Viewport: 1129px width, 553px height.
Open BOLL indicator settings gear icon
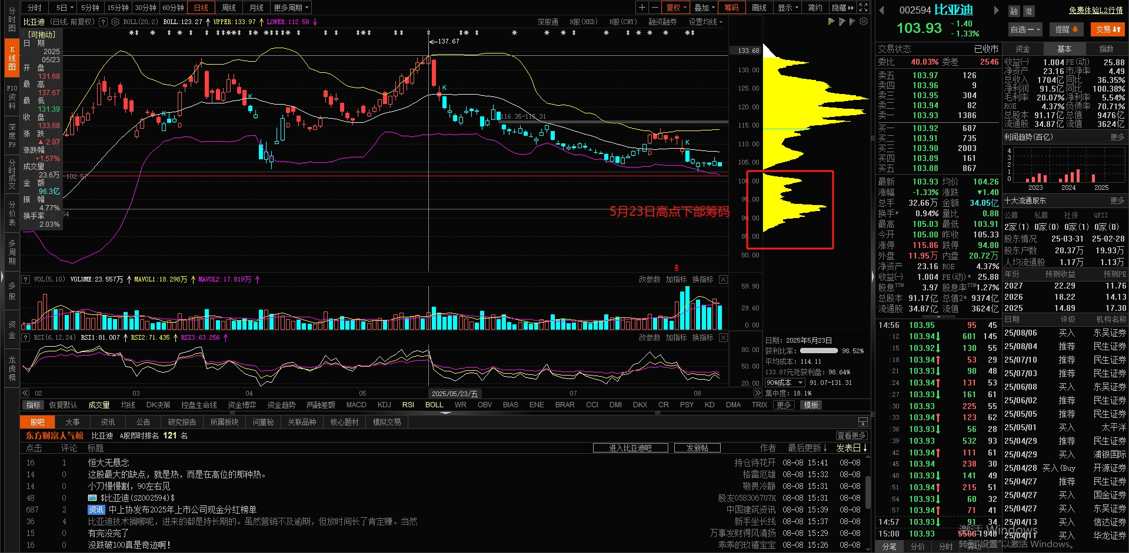tap(115, 22)
